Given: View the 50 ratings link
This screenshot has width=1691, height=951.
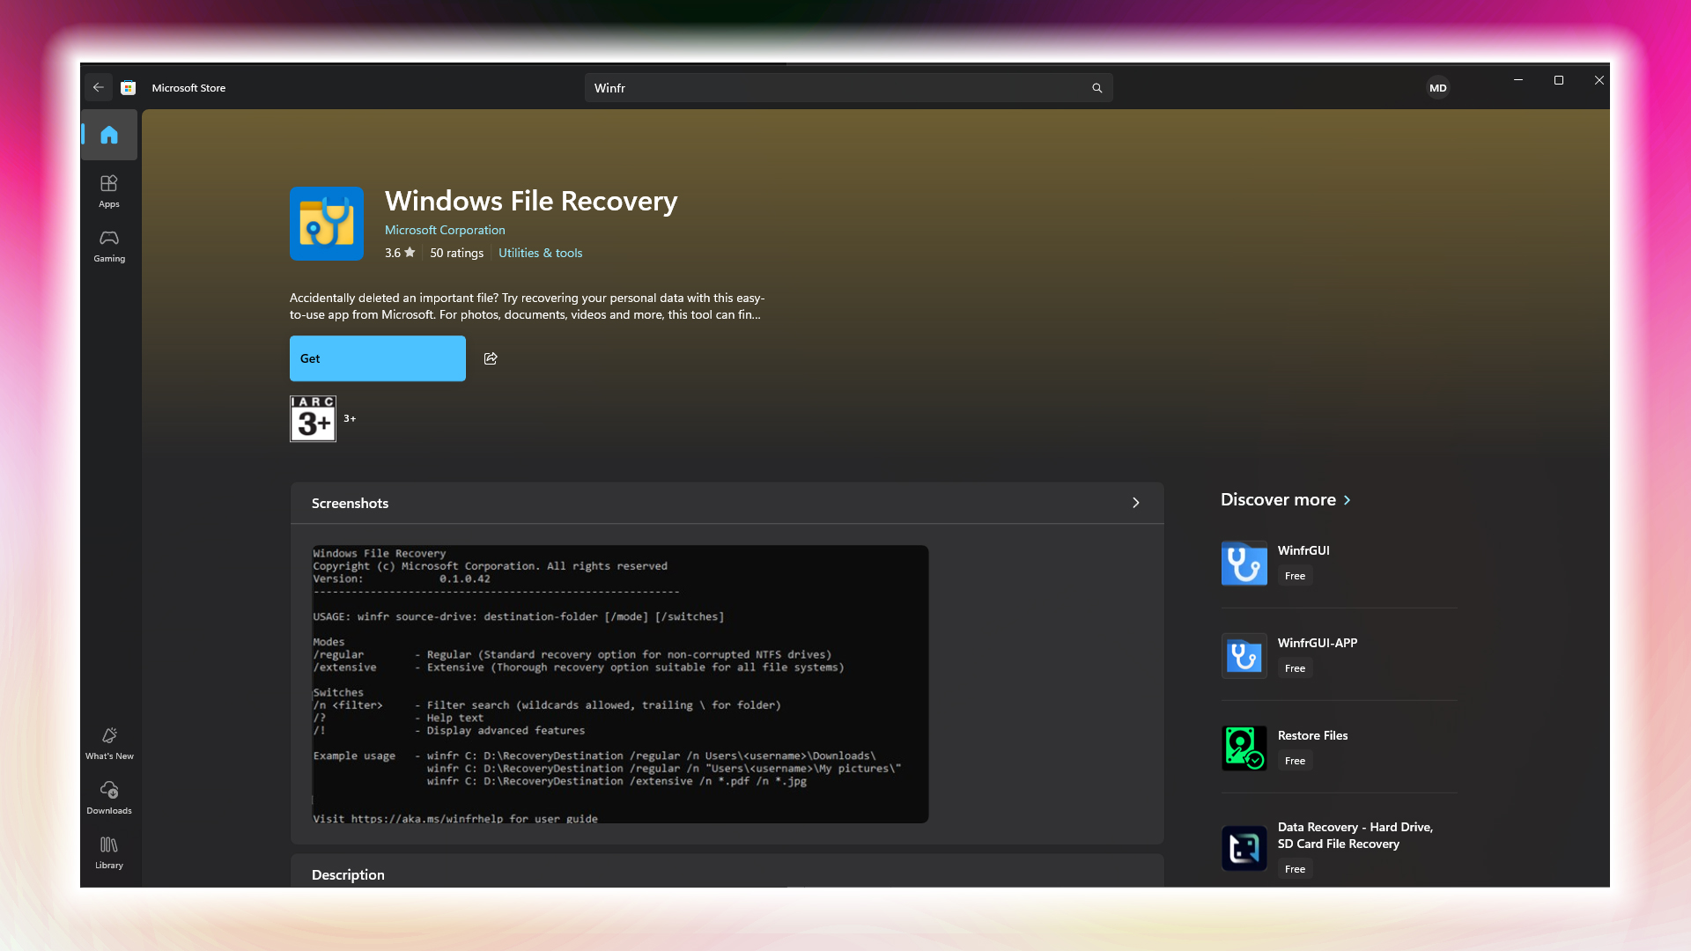Looking at the screenshot, I should 456,253.
